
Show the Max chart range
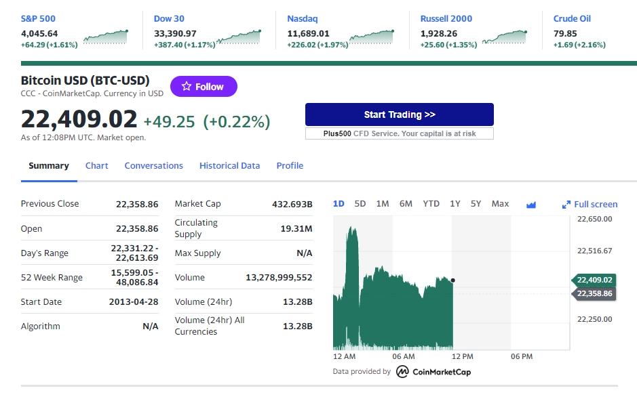click(x=500, y=204)
